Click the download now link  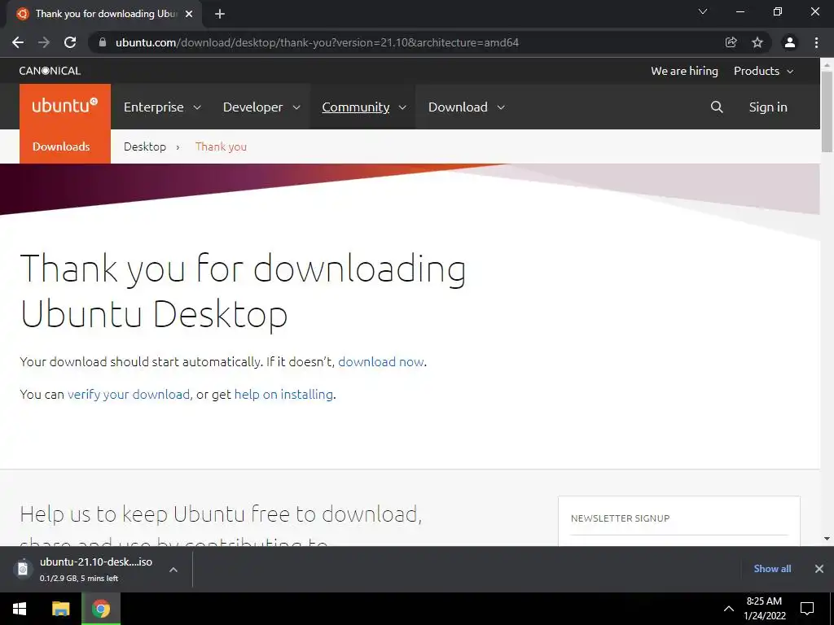(x=381, y=361)
